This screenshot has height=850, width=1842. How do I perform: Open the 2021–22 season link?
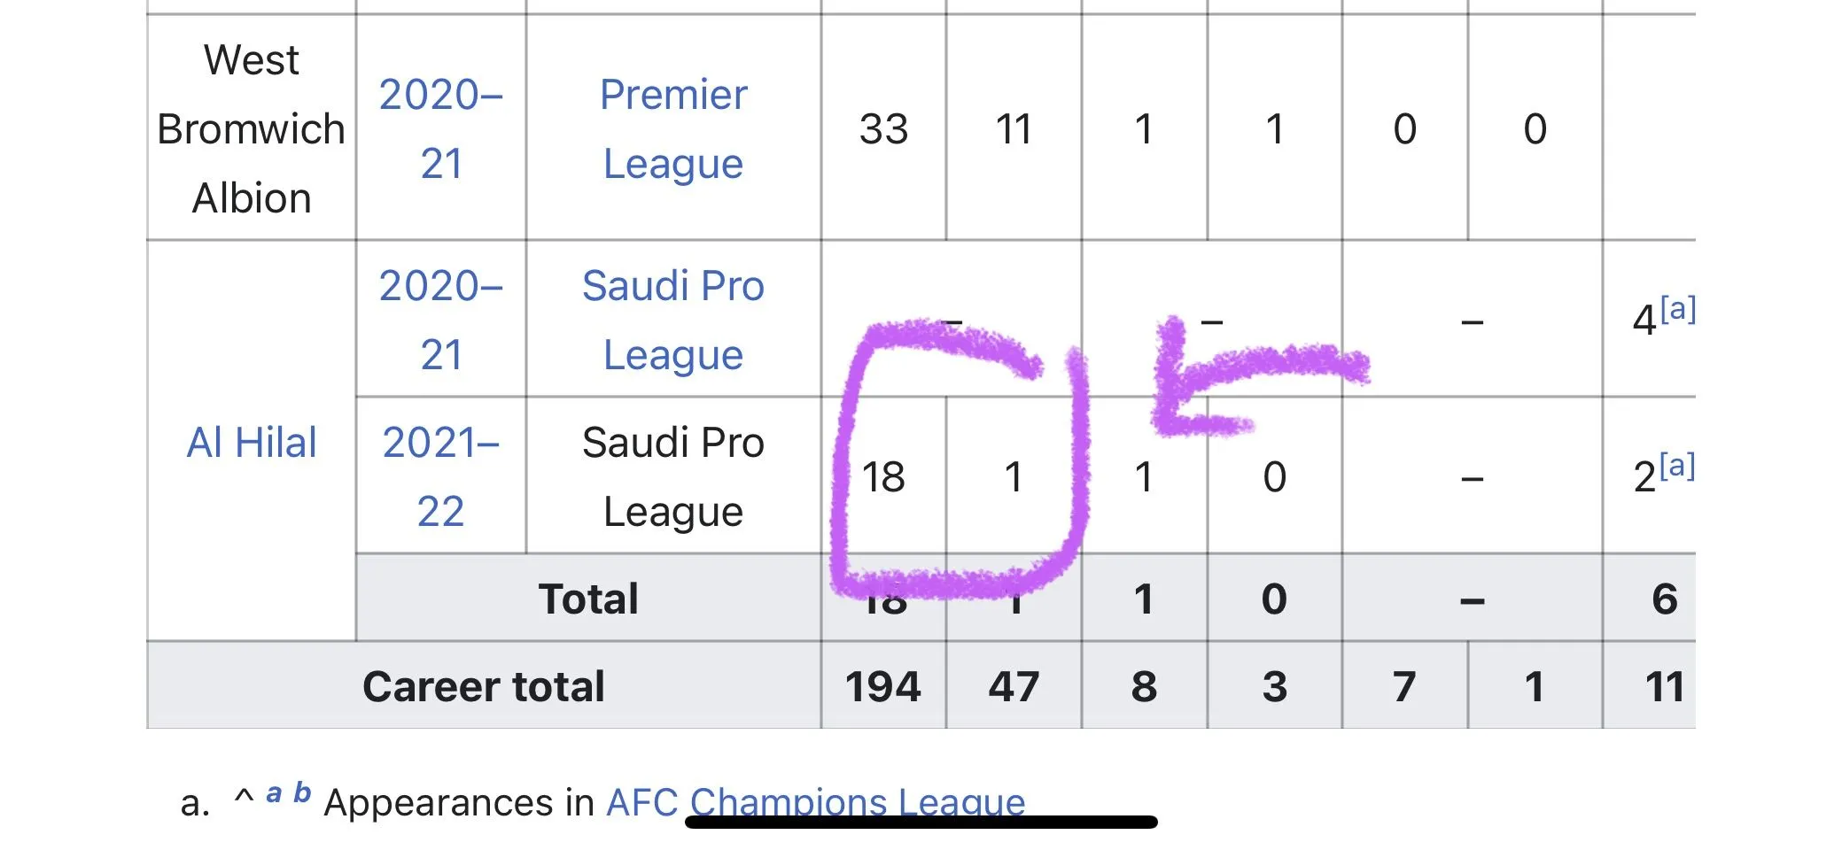[x=440, y=476]
